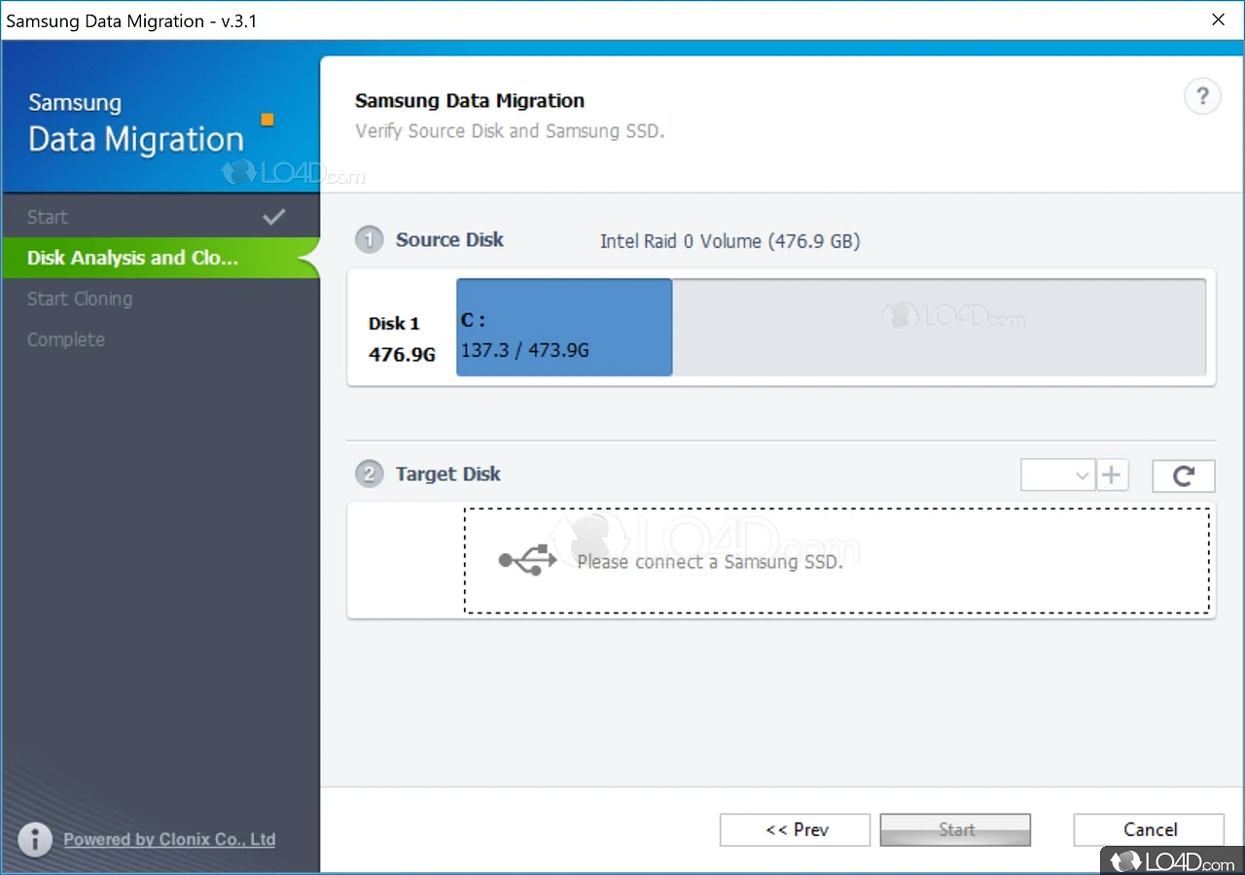
Task: Click Verify Source Disk and Samsung SSD text
Action: pyautogui.click(x=510, y=130)
